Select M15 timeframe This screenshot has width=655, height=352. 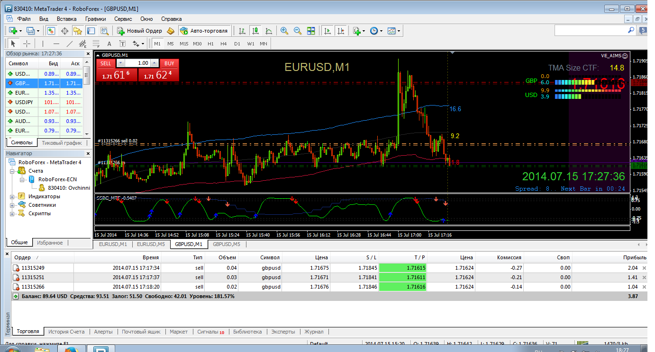[184, 44]
